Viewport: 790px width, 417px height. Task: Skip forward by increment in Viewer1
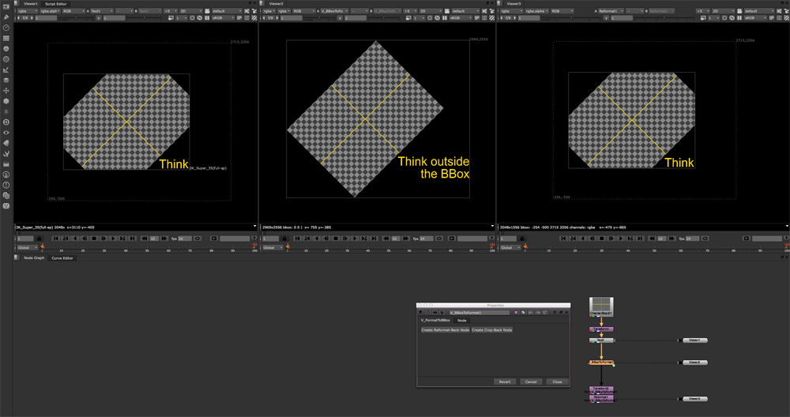[x=164, y=239]
